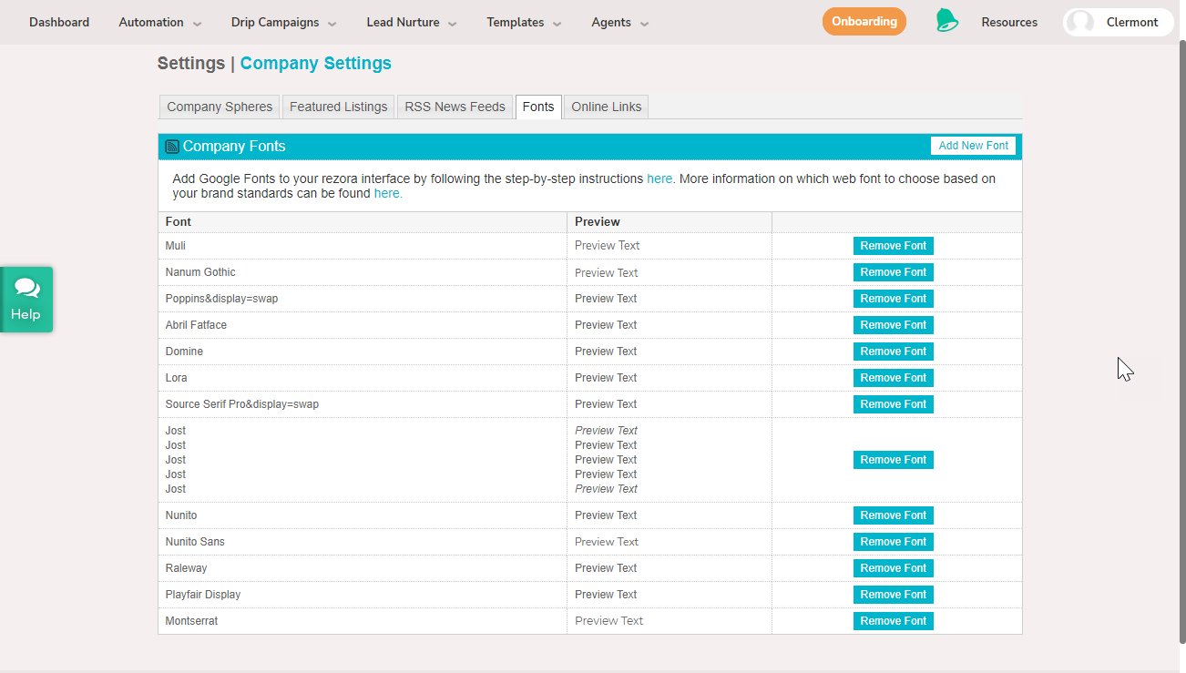Expand the Drip Campaigns dropdown menu
1186x673 pixels.
point(284,22)
